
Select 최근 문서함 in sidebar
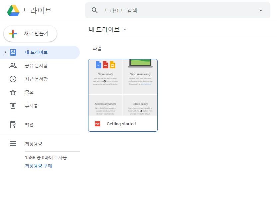pyautogui.click(x=36, y=79)
